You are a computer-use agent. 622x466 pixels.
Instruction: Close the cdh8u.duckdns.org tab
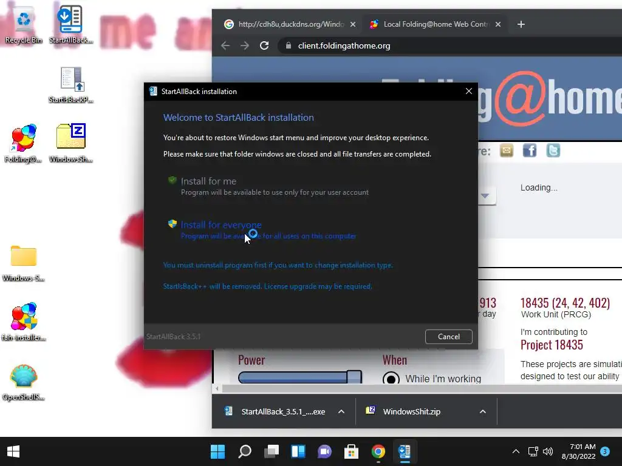tap(353, 24)
